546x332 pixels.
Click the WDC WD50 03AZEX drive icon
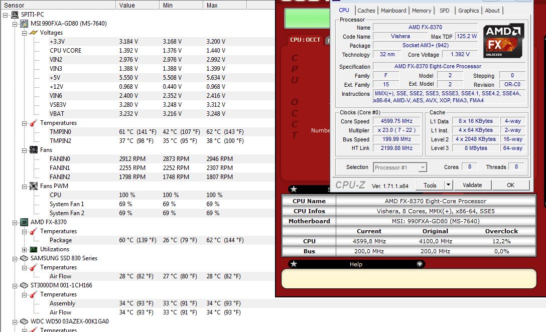click(x=24, y=321)
